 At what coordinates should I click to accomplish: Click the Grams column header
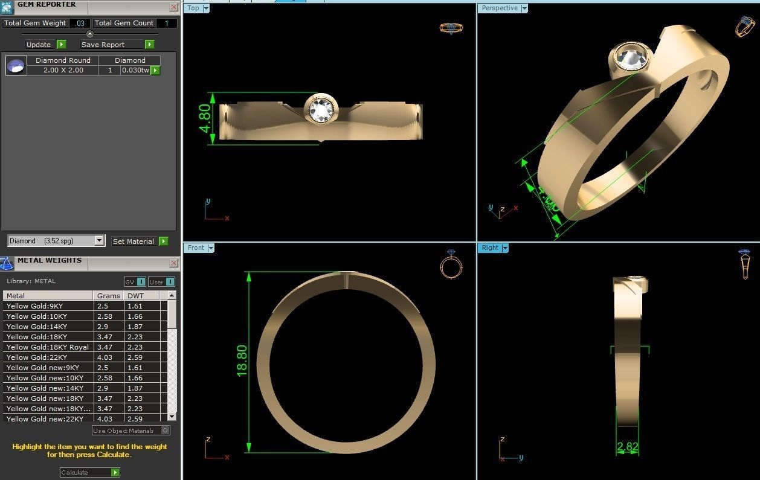[x=109, y=296]
